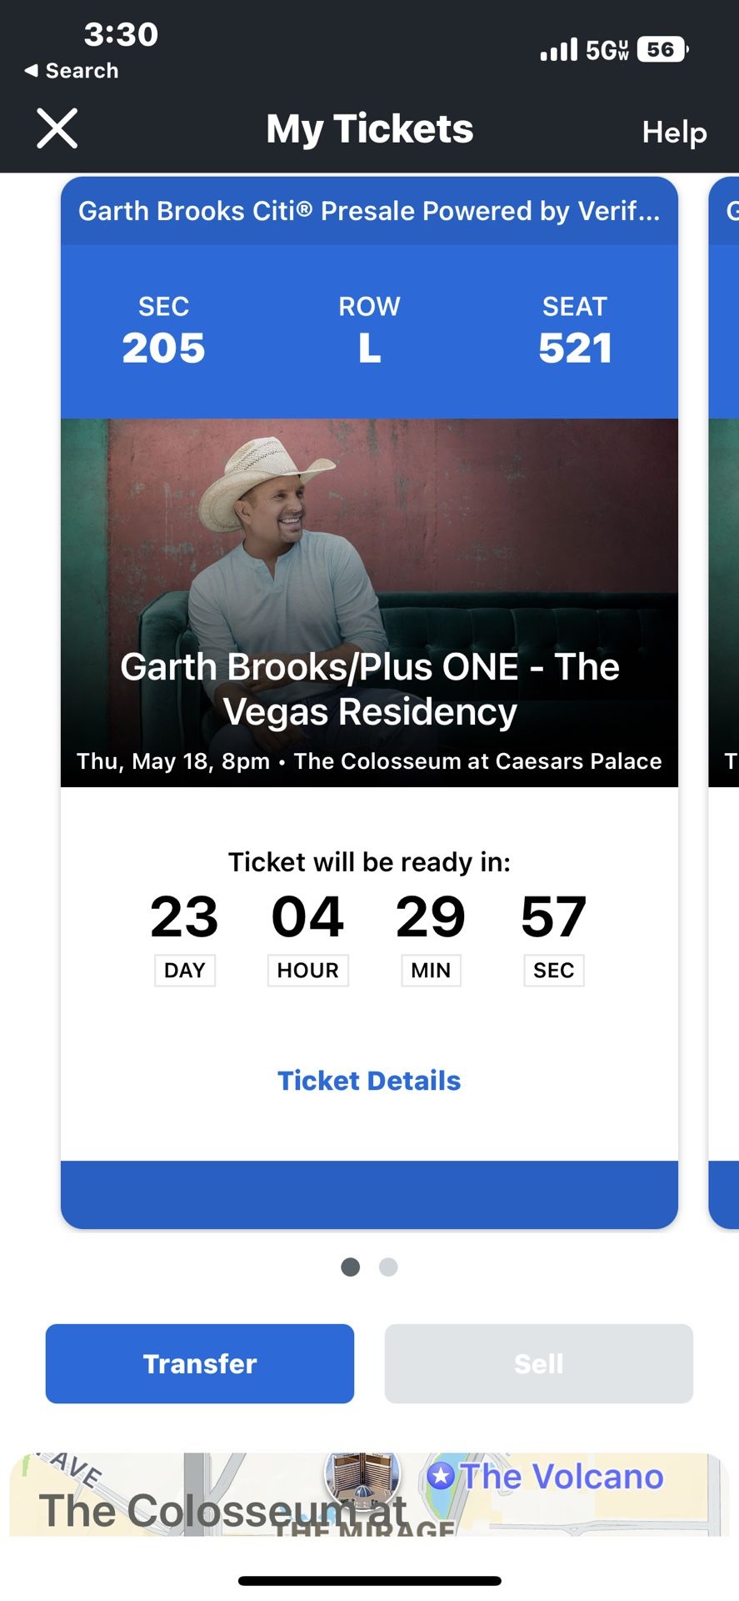Tap the cellular signal bars icon
This screenshot has height=1601, width=739.
[x=558, y=50]
